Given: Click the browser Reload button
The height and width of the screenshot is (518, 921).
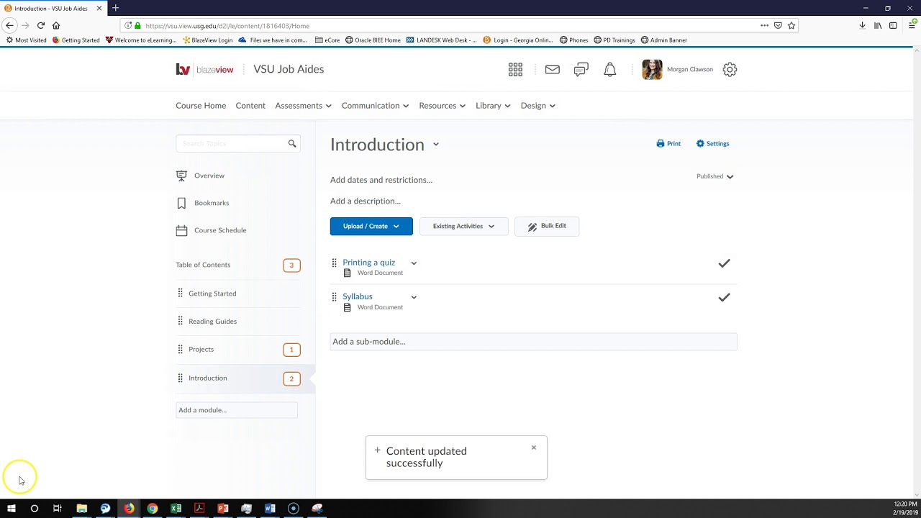Looking at the screenshot, I should click(41, 25).
